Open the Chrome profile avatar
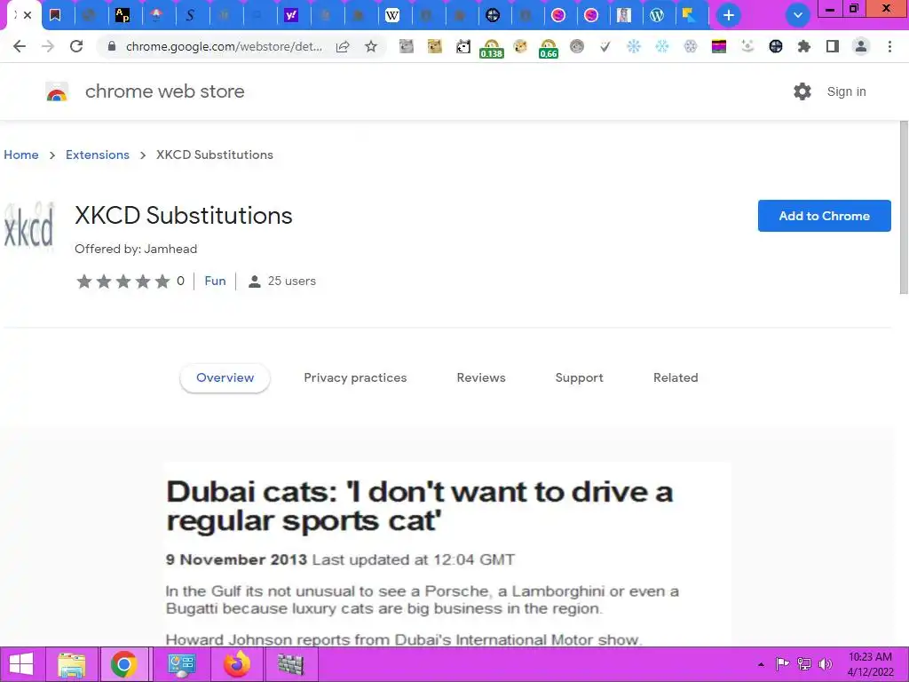Viewport: 909px width, 682px height. tap(861, 46)
